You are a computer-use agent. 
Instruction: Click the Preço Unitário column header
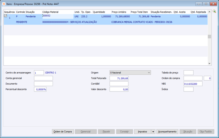[x=121, y=12]
